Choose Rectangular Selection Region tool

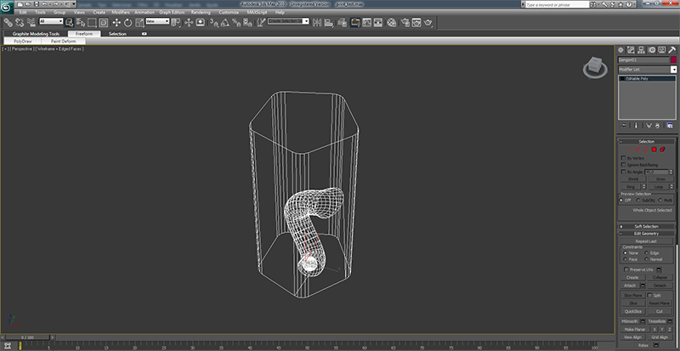92,23
